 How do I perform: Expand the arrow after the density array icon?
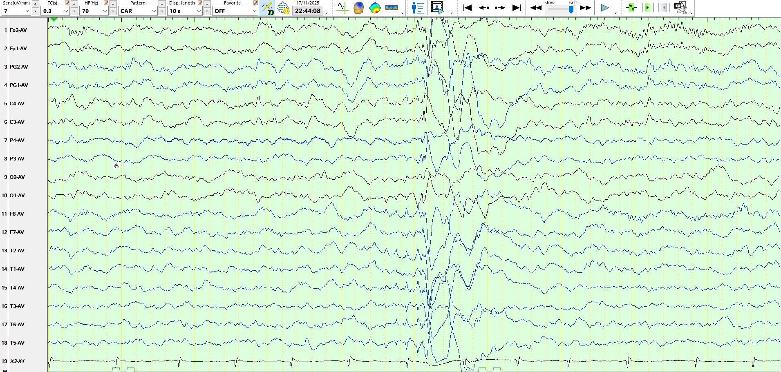coord(403,13)
